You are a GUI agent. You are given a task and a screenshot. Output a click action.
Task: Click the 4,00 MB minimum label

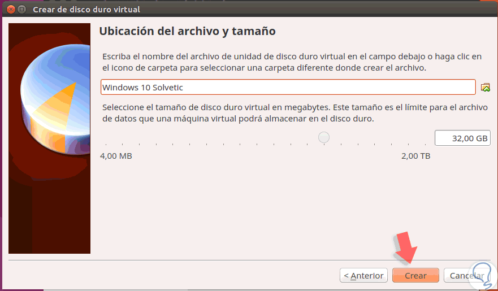[x=116, y=155]
